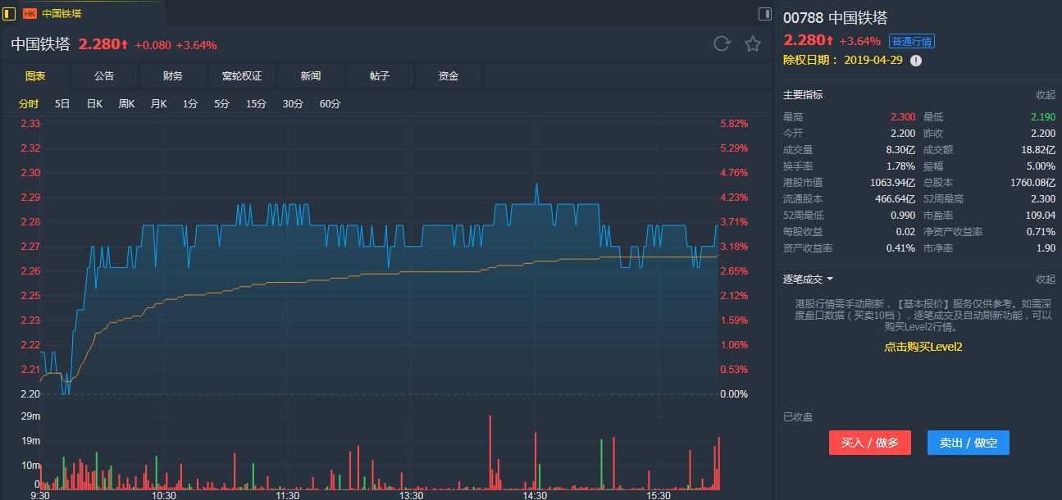Collapse the 逐笔成交 section via 收起
1062x500 pixels.
click(x=1045, y=280)
